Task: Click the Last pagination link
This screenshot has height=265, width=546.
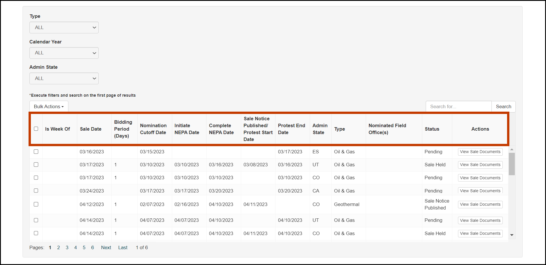Action: 123,247
